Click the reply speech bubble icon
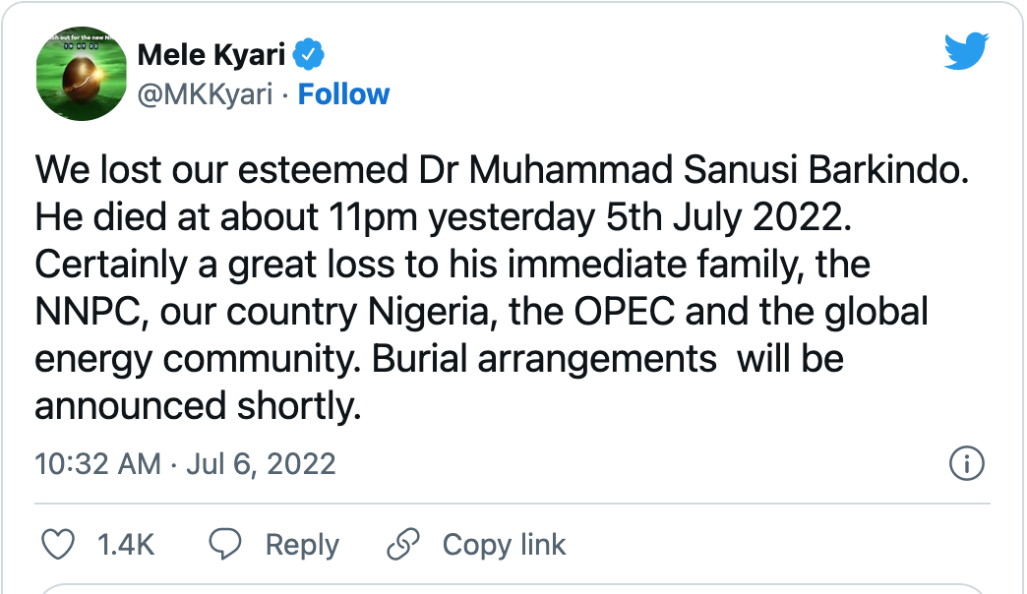The width and height of the screenshot is (1027, 594). (x=227, y=544)
